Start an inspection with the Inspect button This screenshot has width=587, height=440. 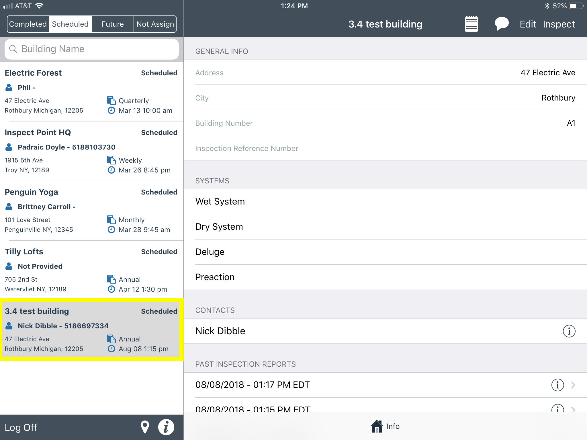[x=558, y=24]
